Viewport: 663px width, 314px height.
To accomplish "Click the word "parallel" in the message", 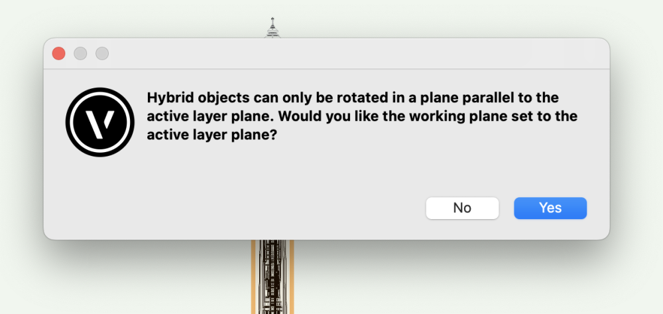I will coord(485,98).
